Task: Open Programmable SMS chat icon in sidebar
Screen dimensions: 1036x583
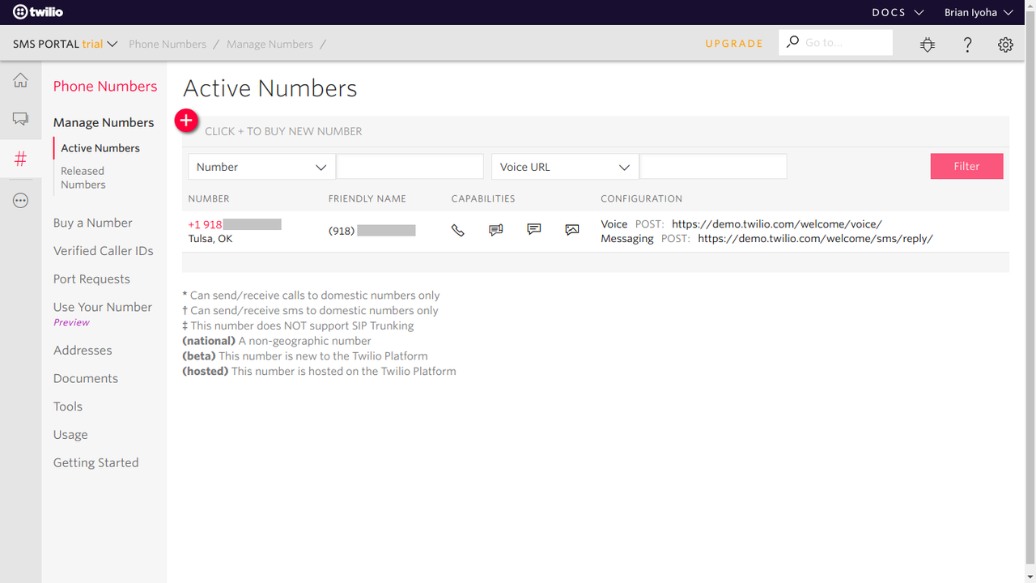Action: pos(20,119)
